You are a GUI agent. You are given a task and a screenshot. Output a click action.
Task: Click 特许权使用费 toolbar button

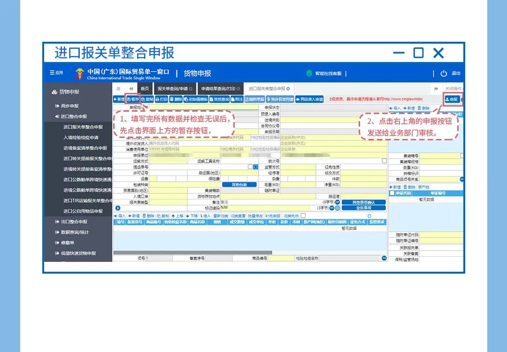[x=280, y=99]
